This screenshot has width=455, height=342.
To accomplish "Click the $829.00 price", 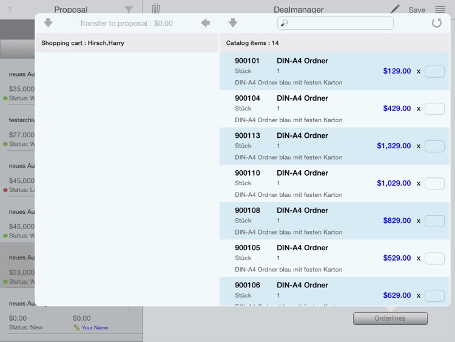I will click(x=397, y=221).
